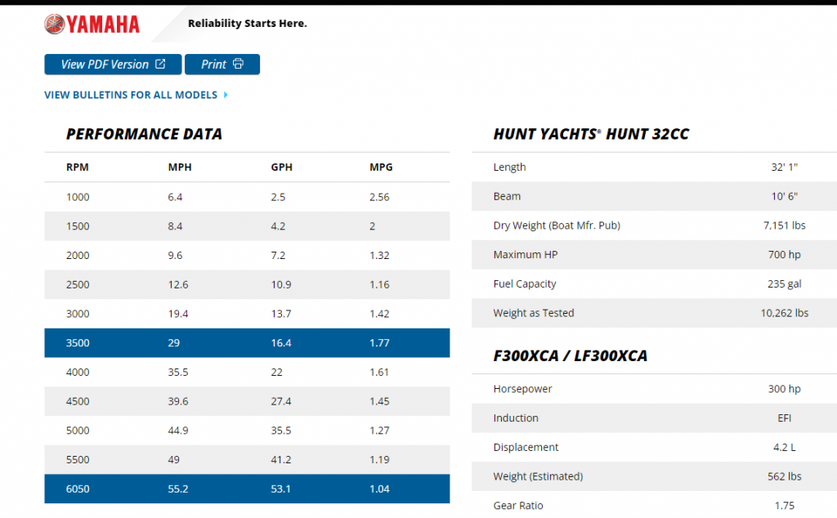Click the Hunt Yachts Hunt 32CC heading
The width and height of the screenshot is (837, 518).
click(591, 134)
